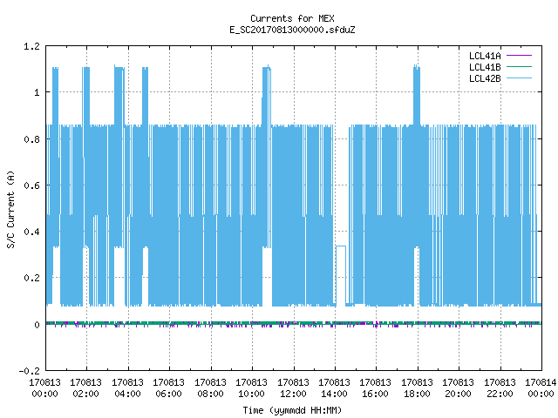Image resolution: width=558 pixels, height=418 pixels.
Task: Click the x-axis tick 170813 10:00
Action: [x=252, y=388]
